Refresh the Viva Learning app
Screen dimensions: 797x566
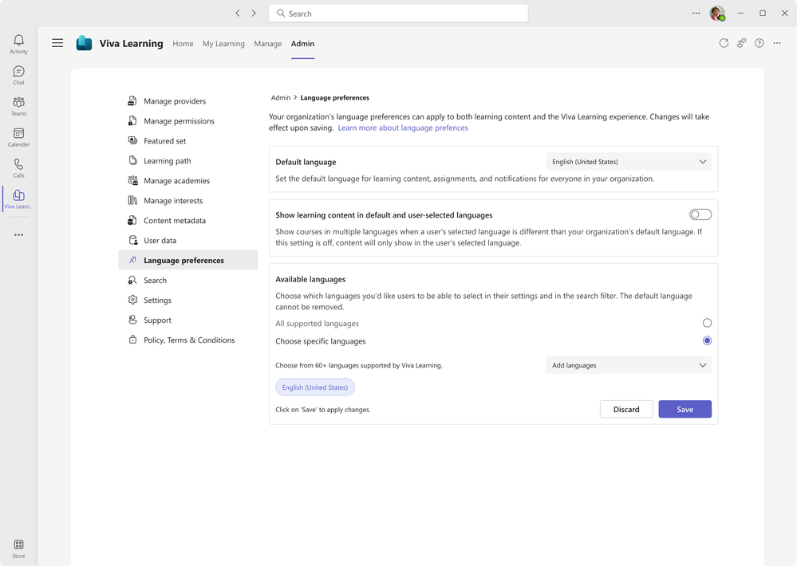[x=724, y=43]
